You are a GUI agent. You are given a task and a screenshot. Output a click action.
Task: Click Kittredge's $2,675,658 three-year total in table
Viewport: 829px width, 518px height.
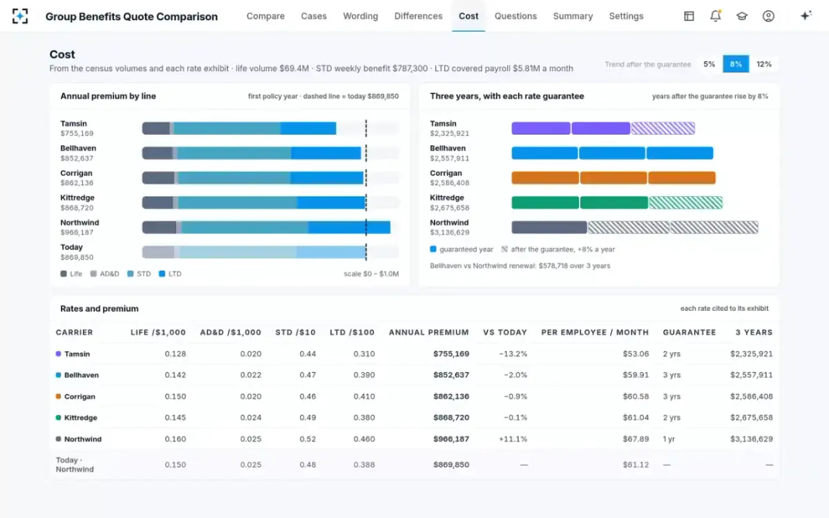[752, 418]
